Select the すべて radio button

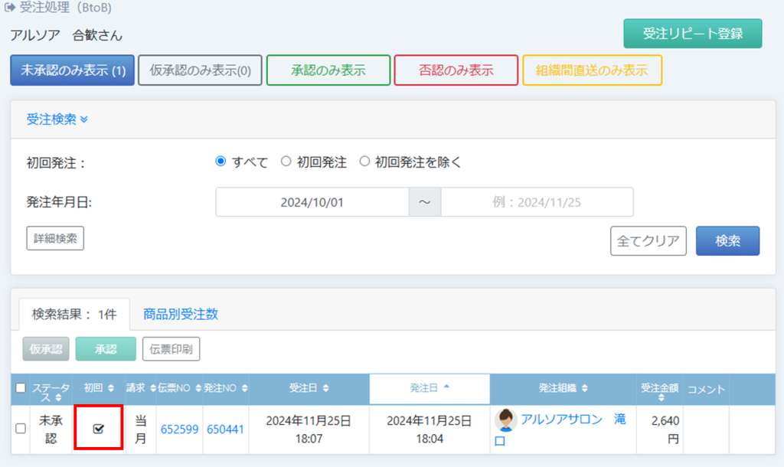point(221,162)
